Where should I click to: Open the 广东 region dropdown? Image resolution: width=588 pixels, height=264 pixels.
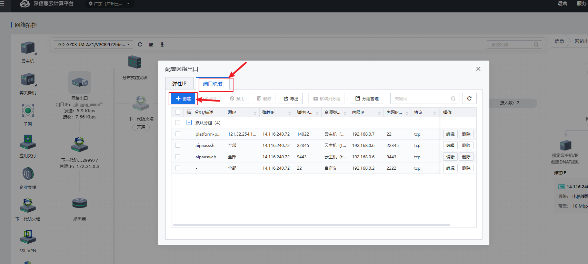pos(109,4)
